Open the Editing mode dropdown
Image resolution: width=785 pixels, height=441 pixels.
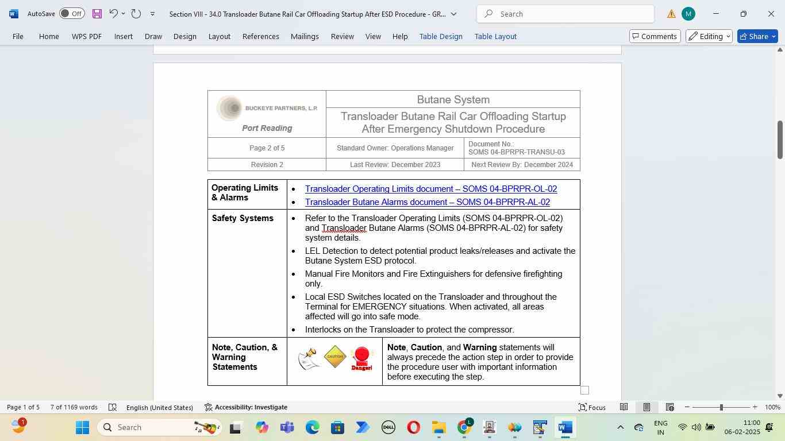[709, 36]
